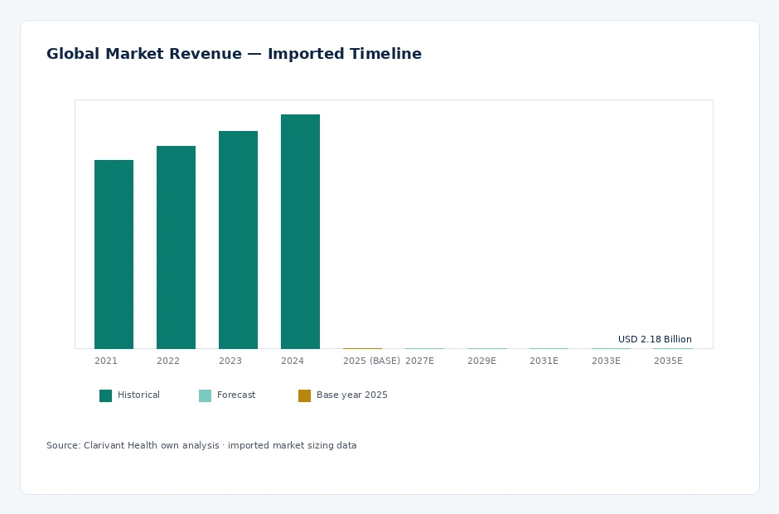The image size is (779, 514).
Task: Click the 2033E axis label
Action: [x=606, y=361]
